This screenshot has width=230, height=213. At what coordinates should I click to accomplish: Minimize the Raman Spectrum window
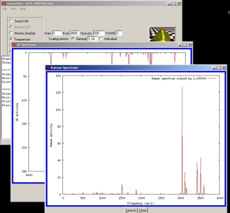(x=214, y=67)
